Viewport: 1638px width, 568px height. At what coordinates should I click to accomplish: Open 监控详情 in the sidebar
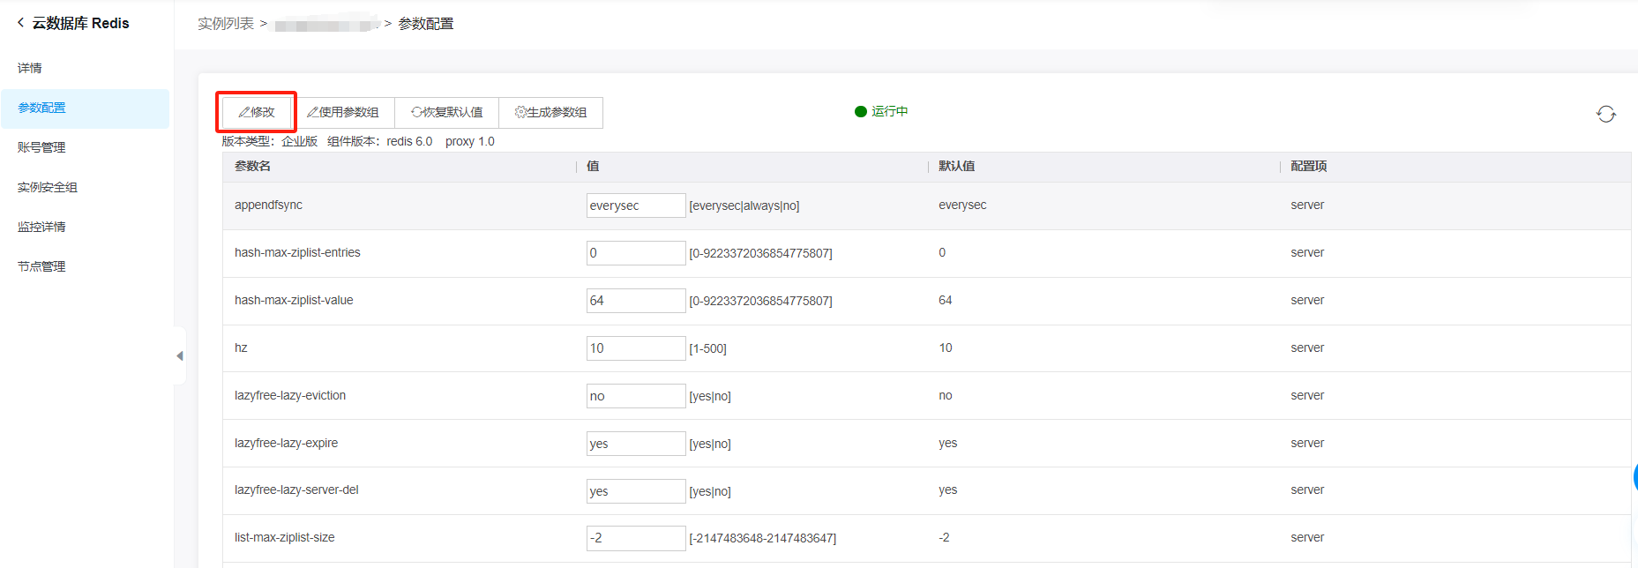(x=41, y=227)
